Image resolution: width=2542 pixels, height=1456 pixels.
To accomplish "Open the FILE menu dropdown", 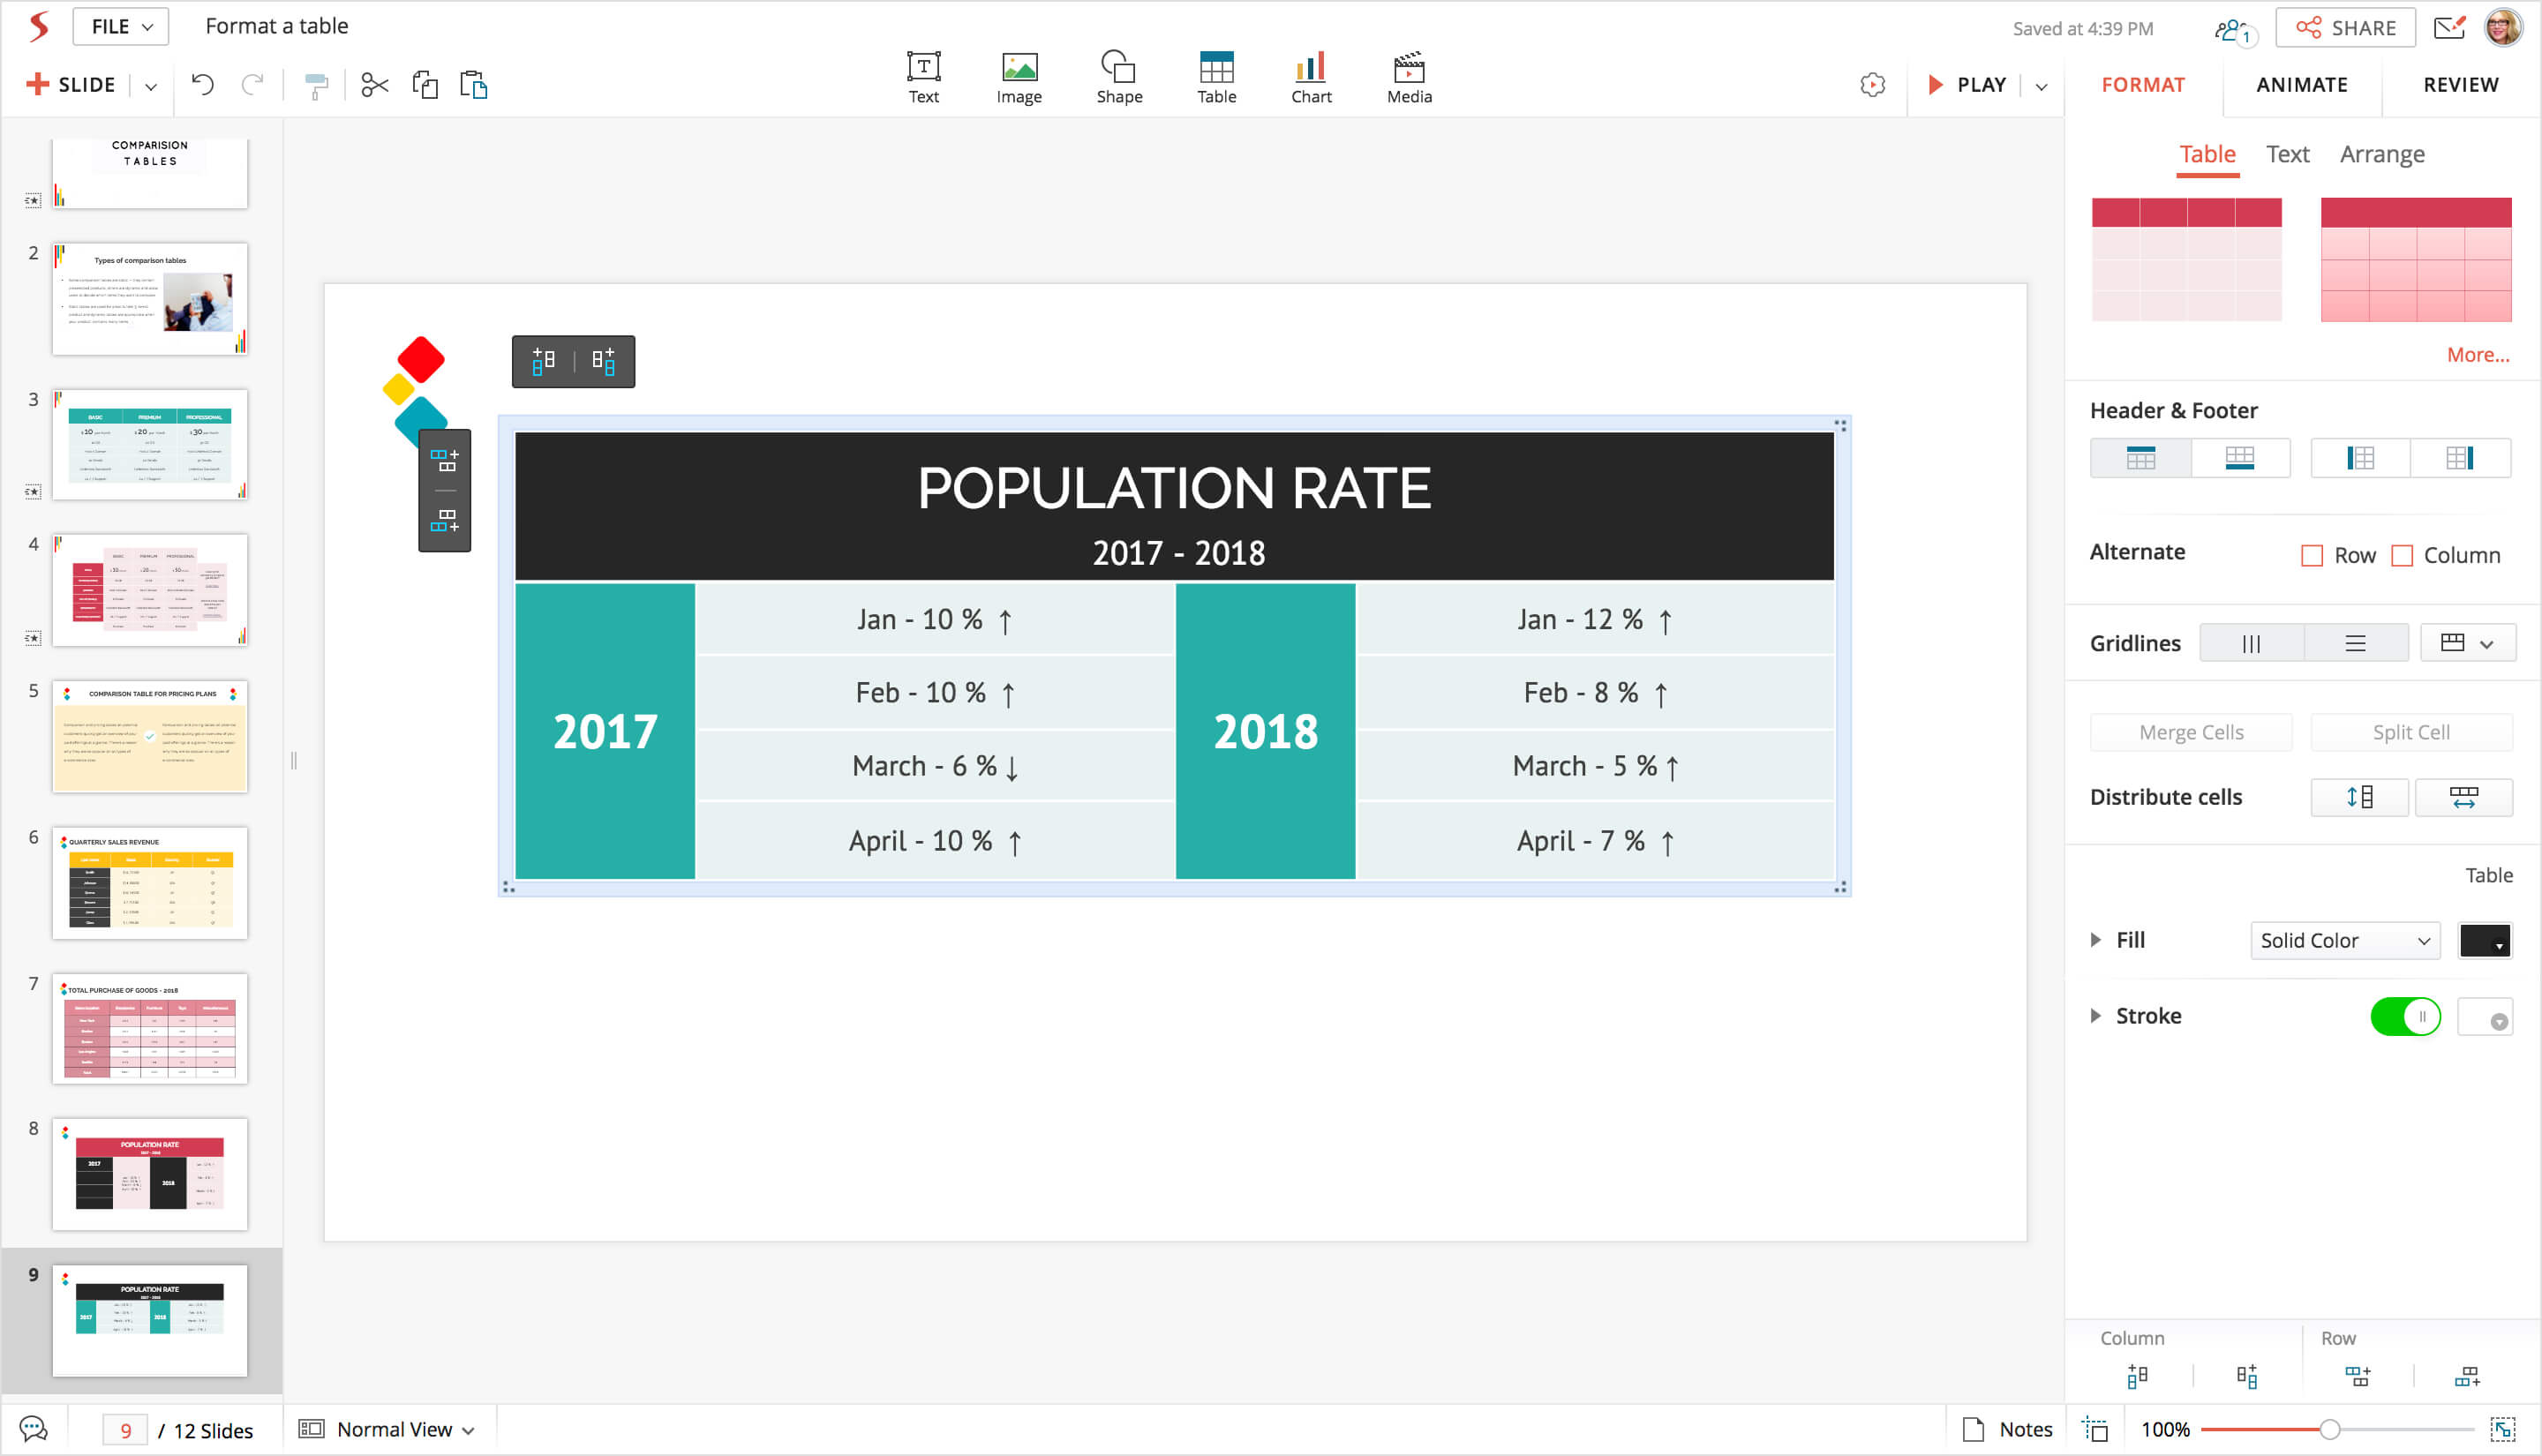I will (x=121, y=27).
